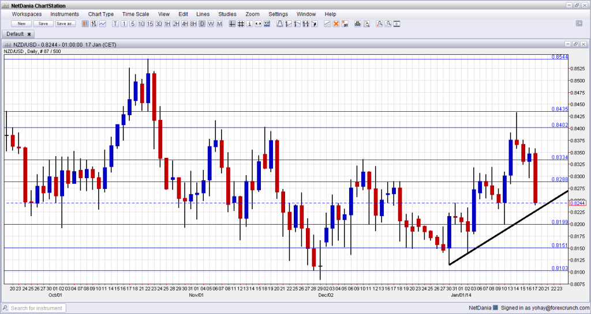Click the New workspace button

pos(21,24)
